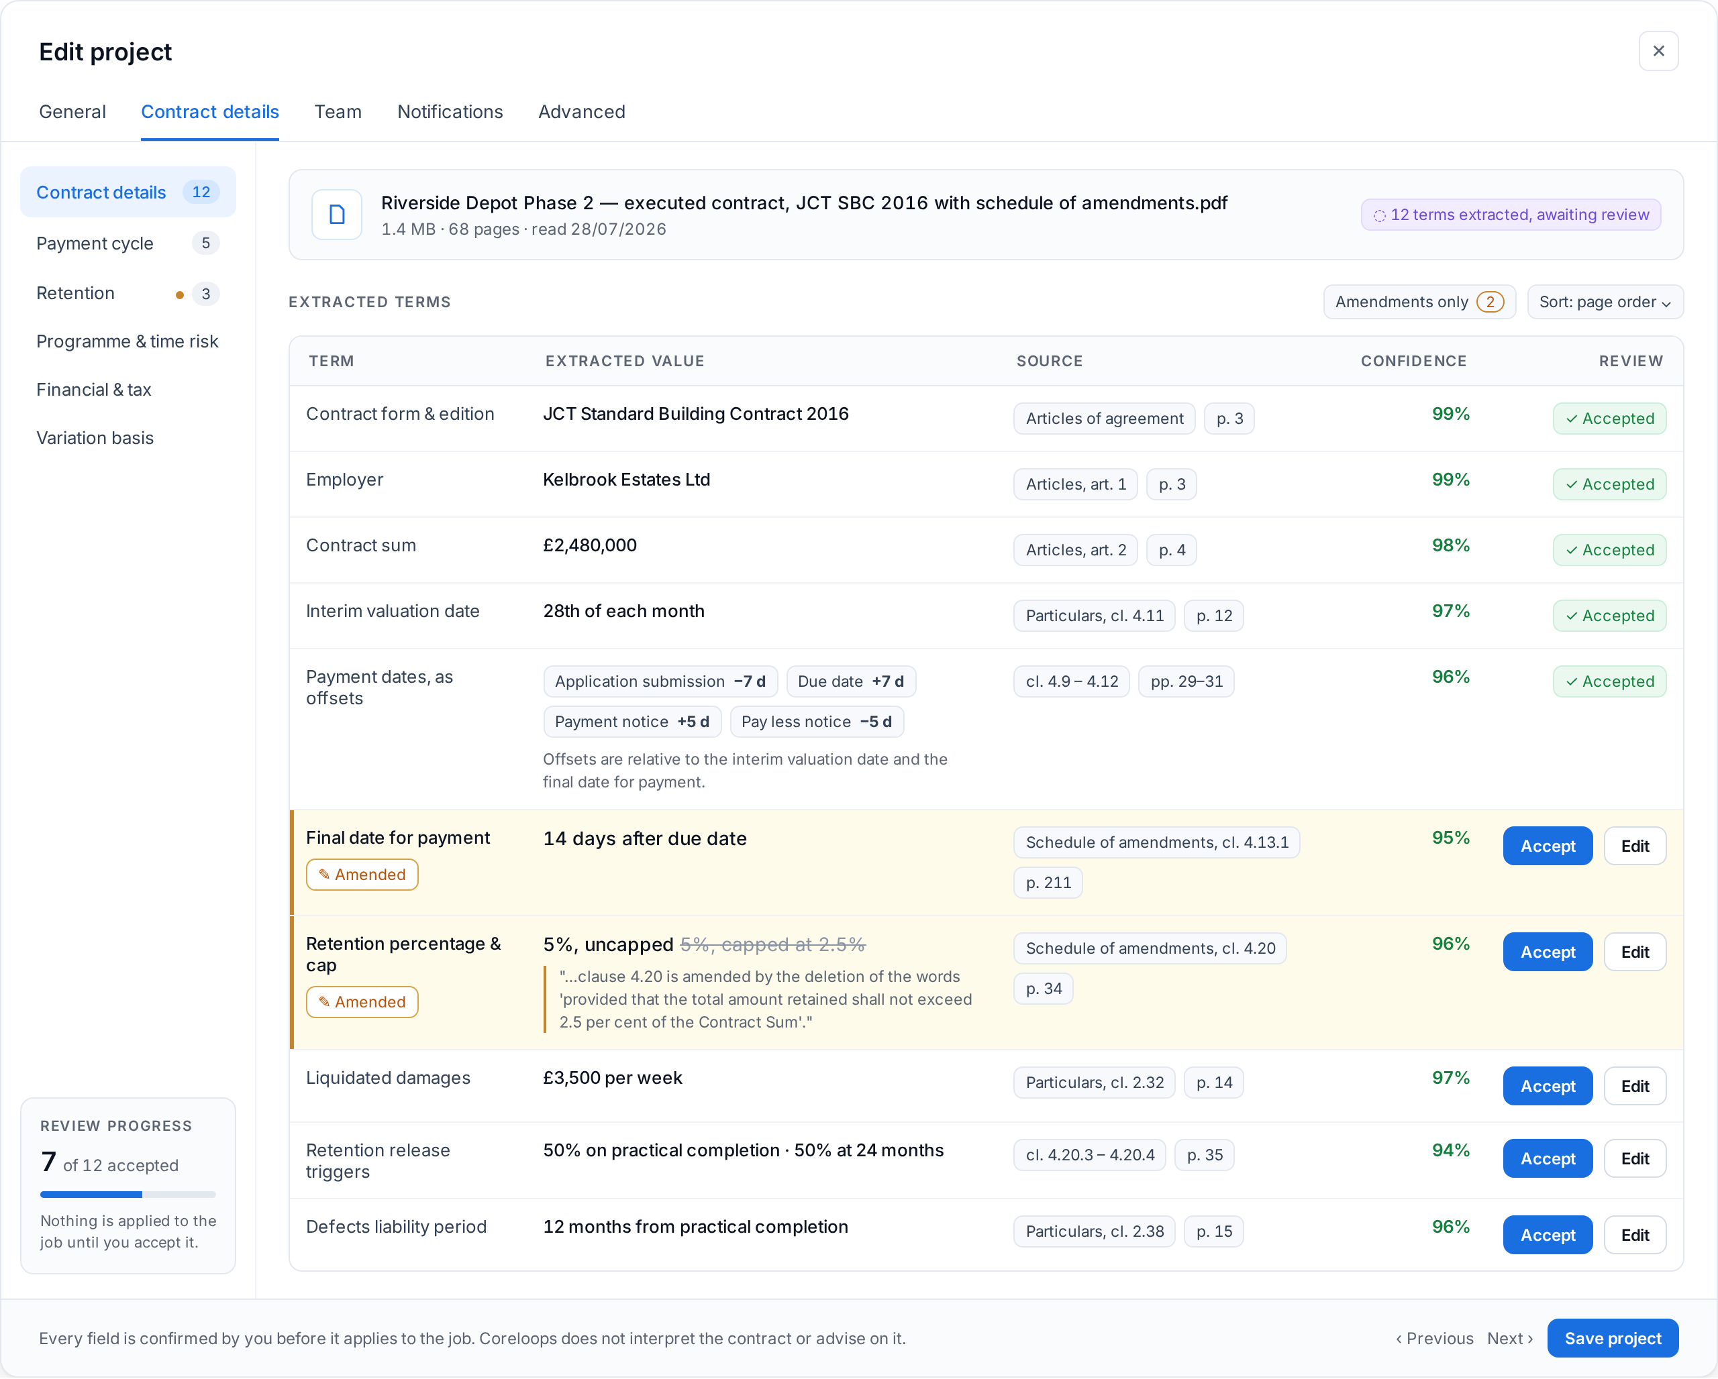Click the PDF document file icon
1718x1379 pixels.
[x=337, y=214]
